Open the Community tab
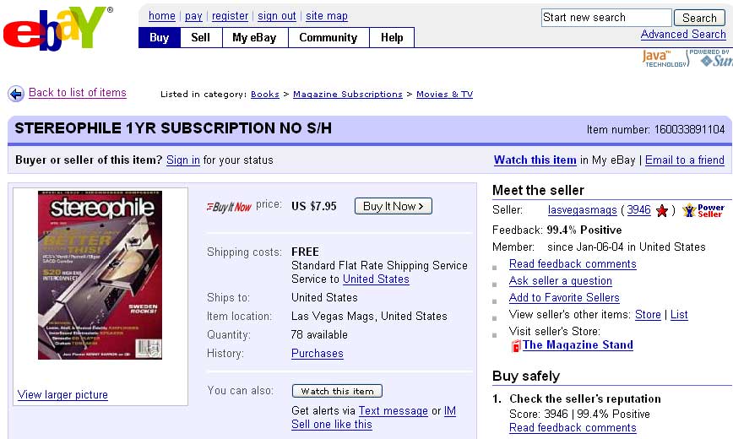The image size is (733, 439). 328,37
